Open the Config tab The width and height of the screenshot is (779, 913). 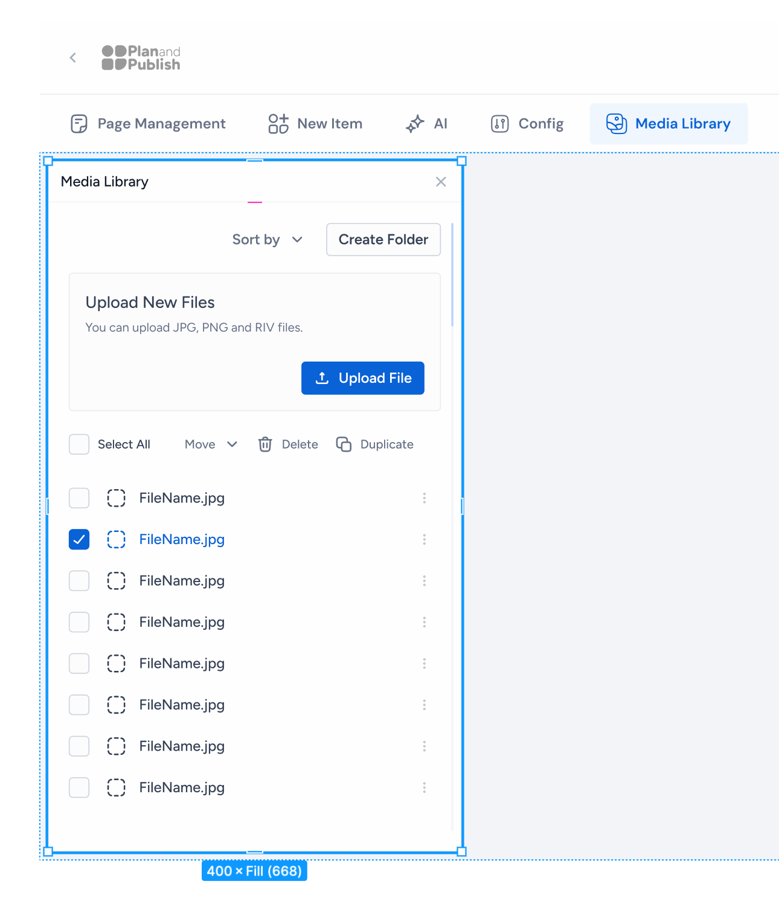(x=527, y=124)
